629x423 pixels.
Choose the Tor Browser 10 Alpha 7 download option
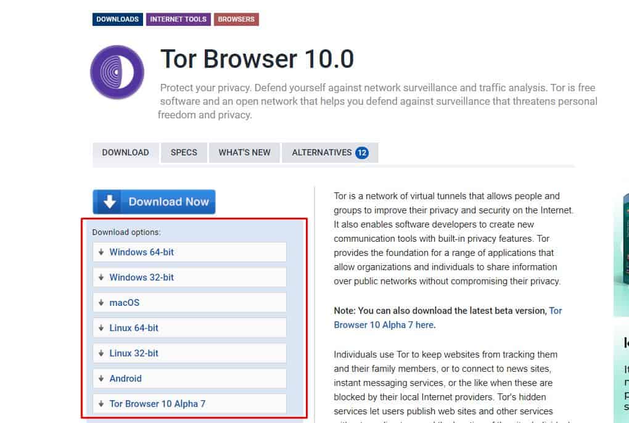[157, 404]
